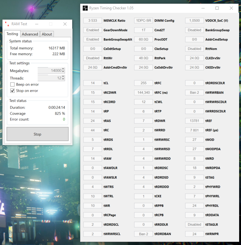Click the tREF (µs) value 7 801
This screenshot has width=241, height=245.
point(194,130)
